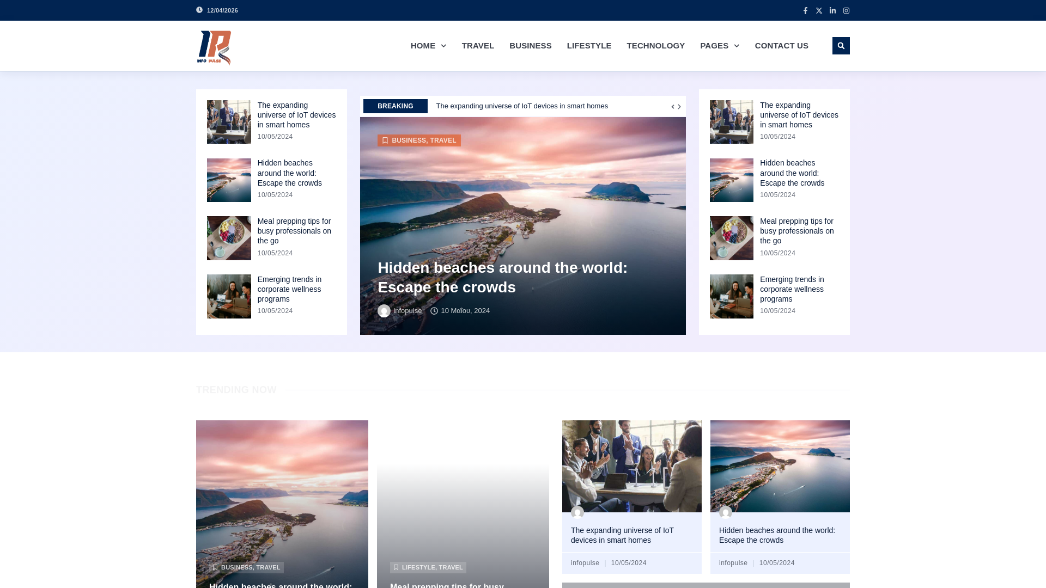
Task: Click the BREAKING label
Action: [x=396, y=106]
